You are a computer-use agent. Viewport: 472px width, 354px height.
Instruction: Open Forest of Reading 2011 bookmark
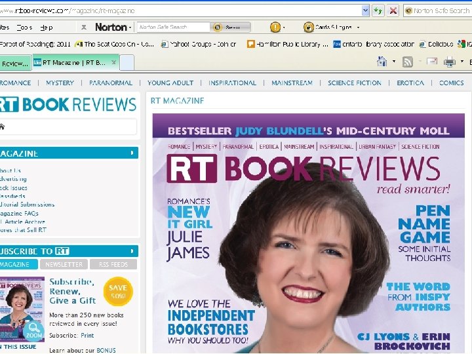tap(35, 45)
